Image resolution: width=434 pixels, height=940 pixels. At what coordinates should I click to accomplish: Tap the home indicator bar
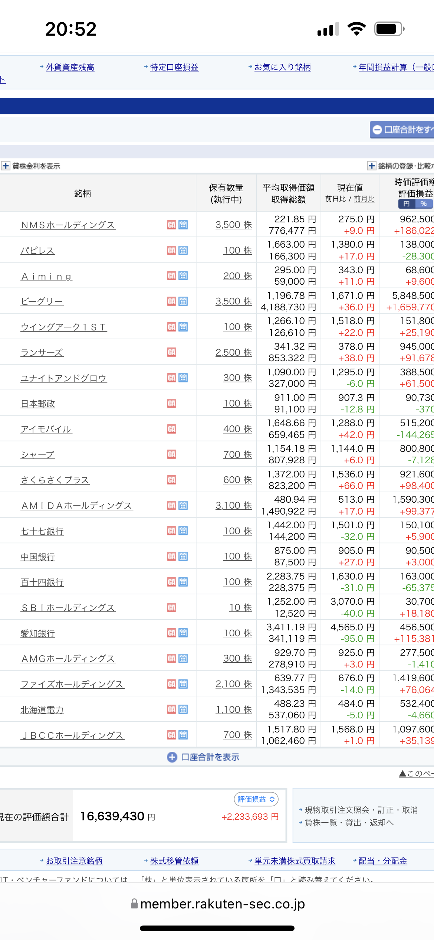click(217, 928)
